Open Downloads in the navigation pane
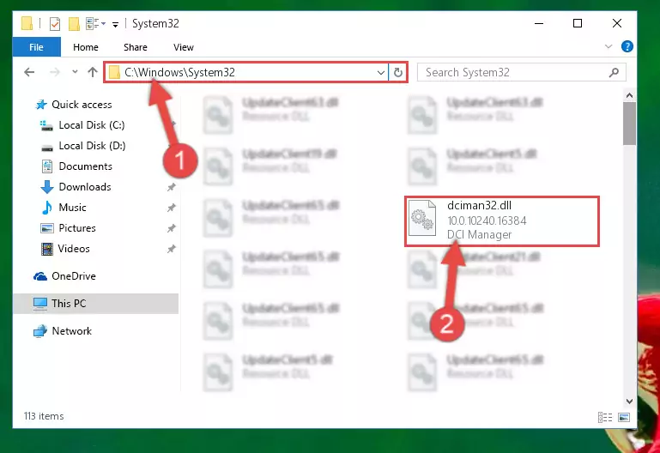 [x=85, y=187]
